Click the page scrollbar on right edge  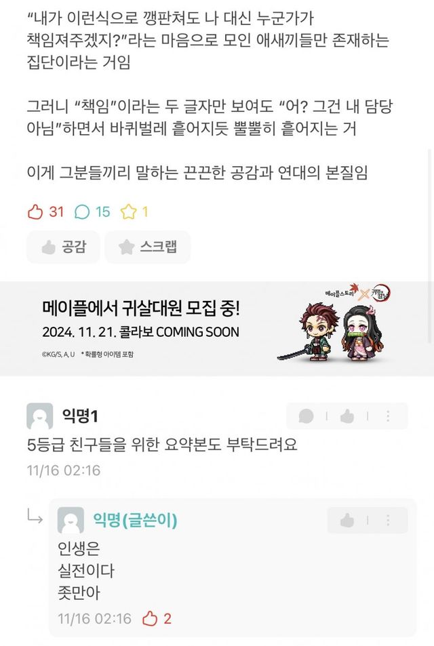pos(431,247)
